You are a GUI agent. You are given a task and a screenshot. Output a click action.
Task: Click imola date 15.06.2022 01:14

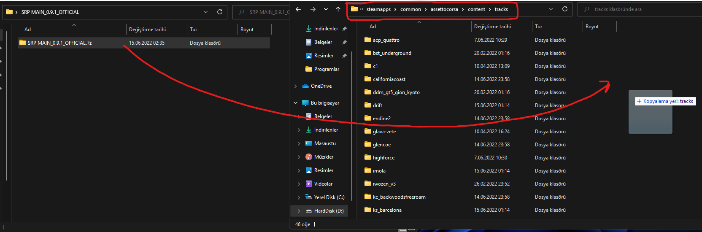(x=492, y=171)
